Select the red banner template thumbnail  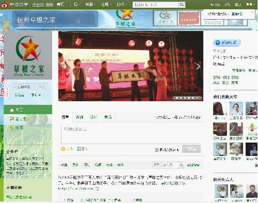coord(189,18)
